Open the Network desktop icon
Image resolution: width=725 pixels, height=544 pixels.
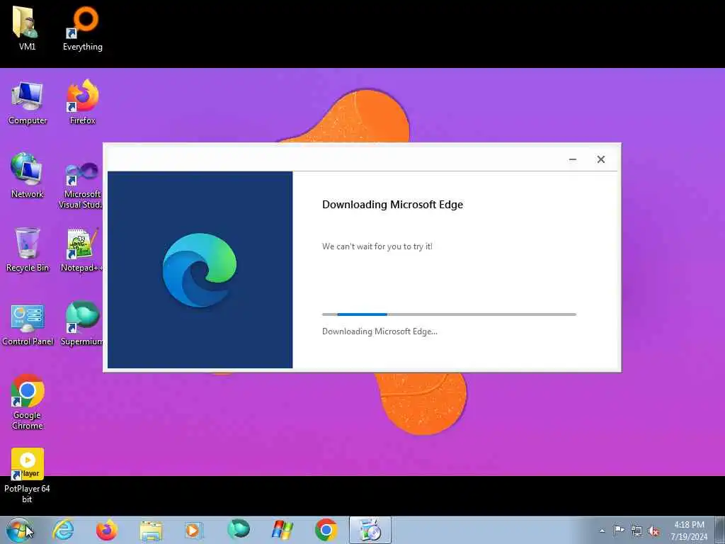[28, 176]
